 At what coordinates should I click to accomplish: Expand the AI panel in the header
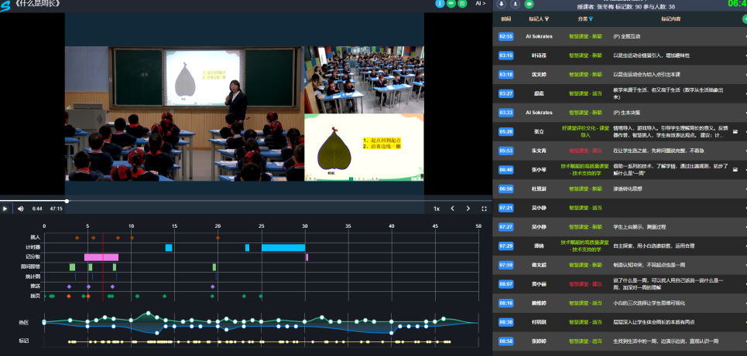coord(481,4)
